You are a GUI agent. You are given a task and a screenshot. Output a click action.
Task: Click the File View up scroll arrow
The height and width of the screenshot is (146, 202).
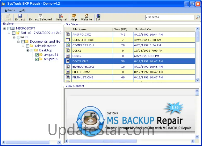[197, 29]
